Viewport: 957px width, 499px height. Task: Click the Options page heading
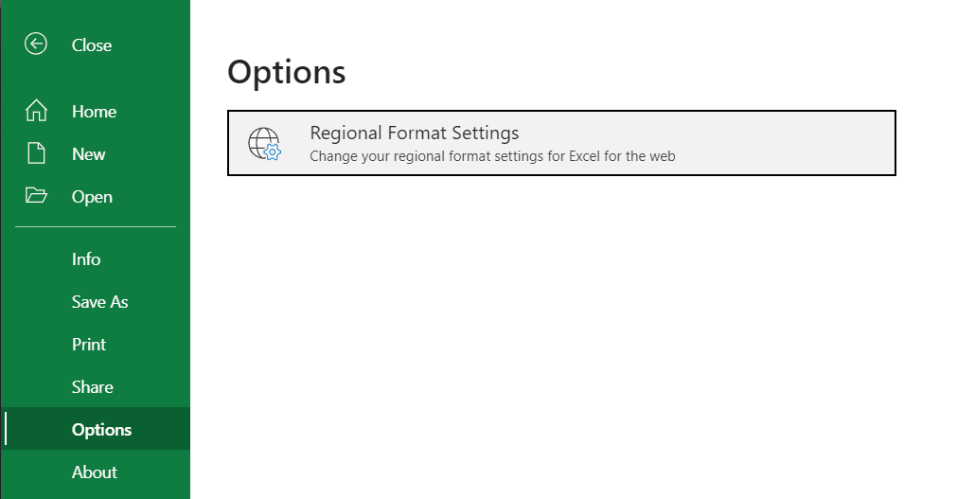click(x=287, y=73)
